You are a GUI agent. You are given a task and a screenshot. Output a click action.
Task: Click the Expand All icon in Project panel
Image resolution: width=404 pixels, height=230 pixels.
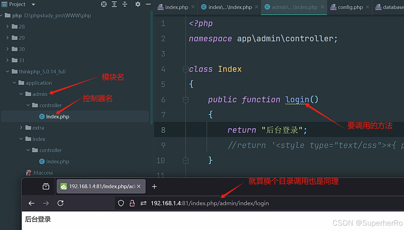coord(114,4)
